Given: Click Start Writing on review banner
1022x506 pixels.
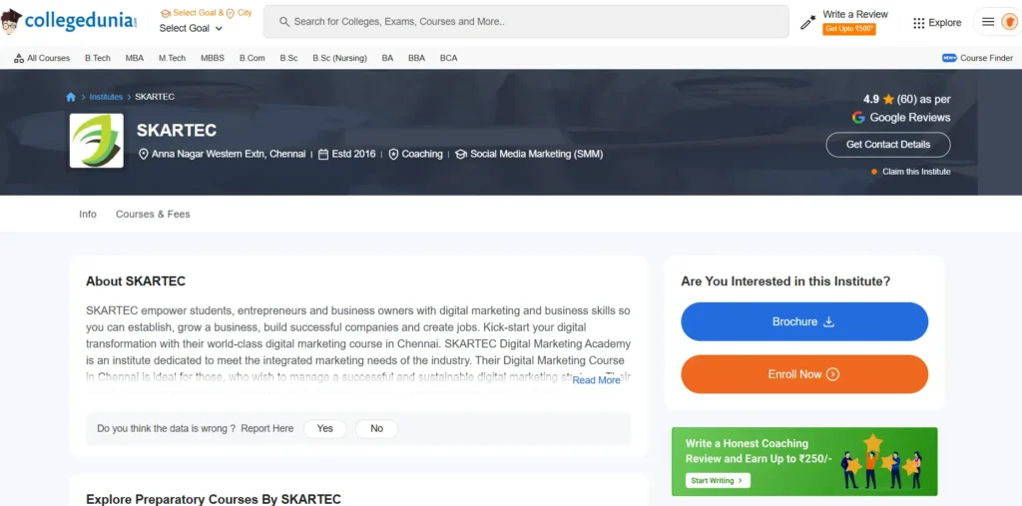Looking at the screenshot, I should click(718, 481).
